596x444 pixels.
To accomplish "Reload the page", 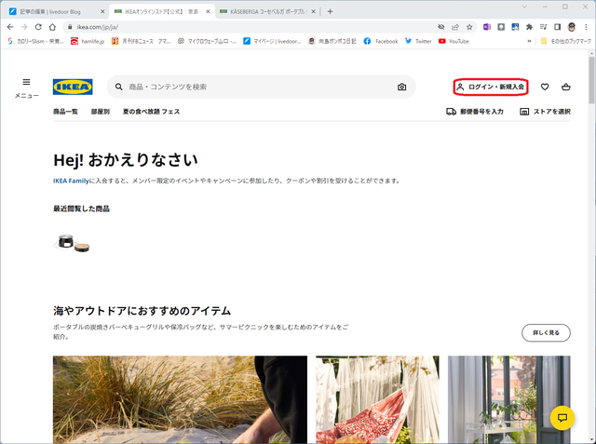I will [x=38, y=27].
